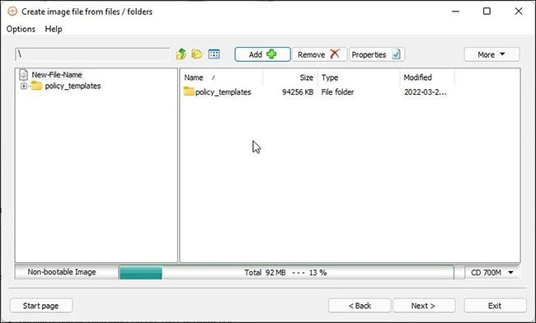
Task: Click the new folder icon in toolbar
Action: tap(197, 54)
